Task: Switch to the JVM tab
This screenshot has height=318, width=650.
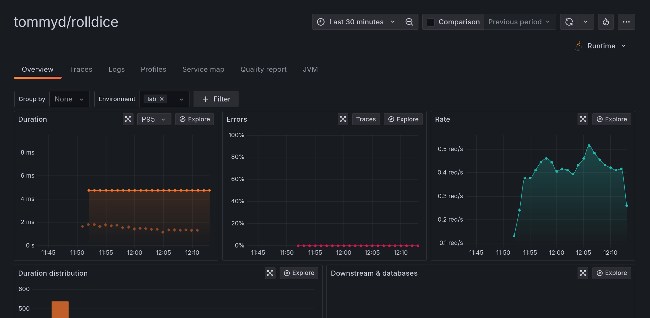Action: (x=310, y=69)
